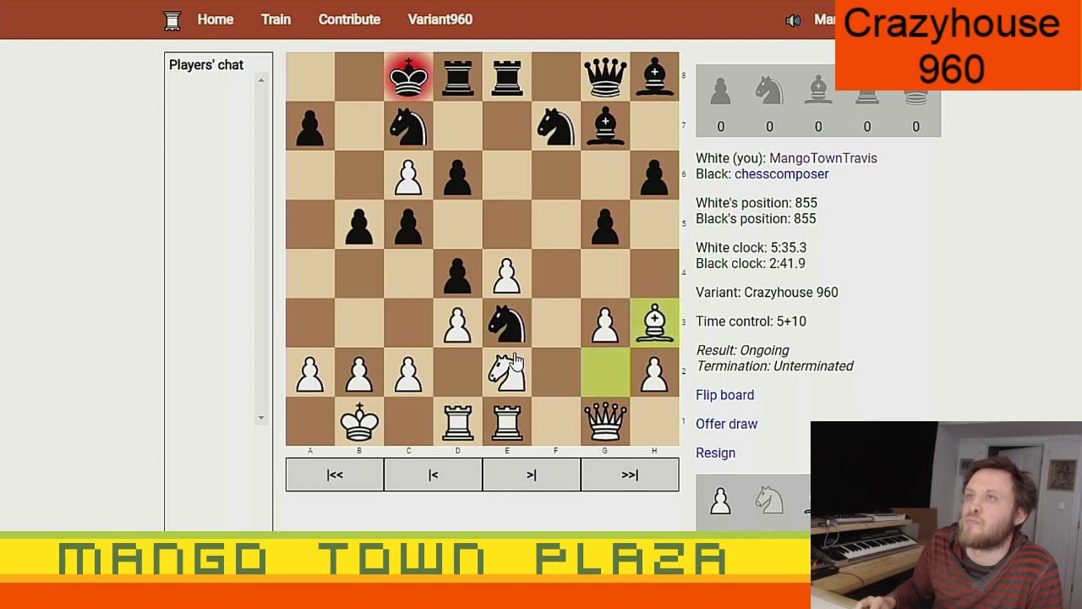Viewport: 1082px width, 609px height.
Task: Click the highlighted empty g2 square
Action: coord(605,372)
